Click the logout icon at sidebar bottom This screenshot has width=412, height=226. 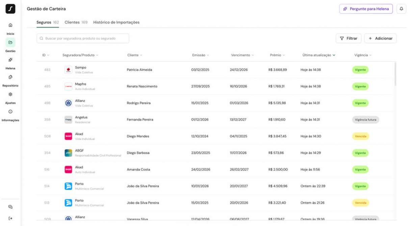[x=10, y=218]
